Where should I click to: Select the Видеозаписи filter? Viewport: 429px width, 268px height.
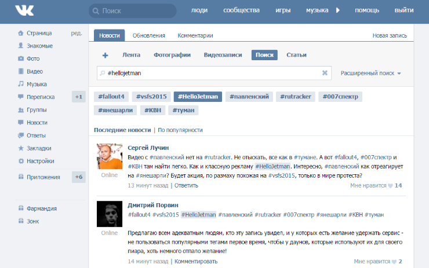tap(223, 55)
